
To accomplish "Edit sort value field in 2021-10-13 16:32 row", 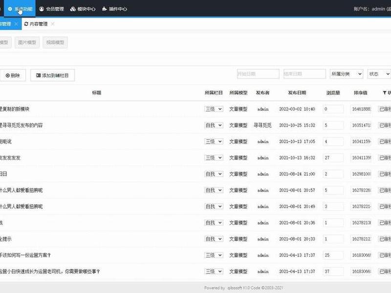I will click(361, 157).
